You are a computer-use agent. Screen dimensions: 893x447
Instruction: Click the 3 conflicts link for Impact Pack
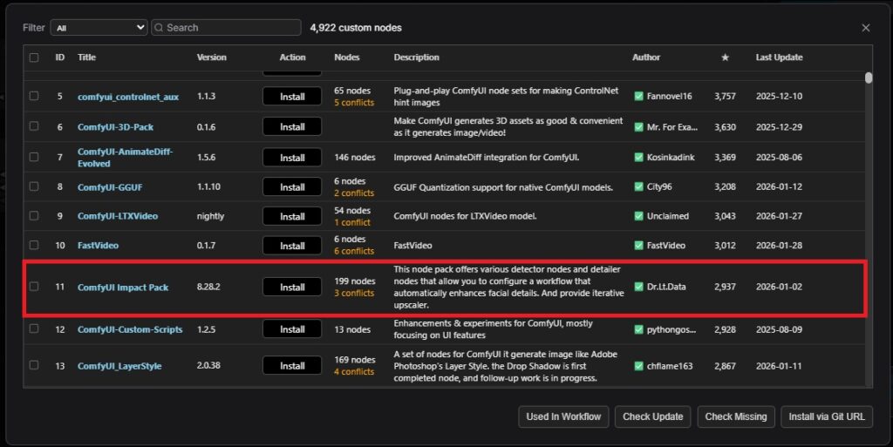click(354, 294)
